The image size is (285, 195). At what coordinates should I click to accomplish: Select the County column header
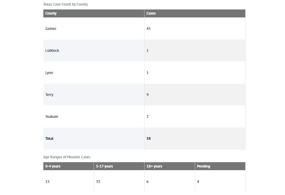pos(51,13)
